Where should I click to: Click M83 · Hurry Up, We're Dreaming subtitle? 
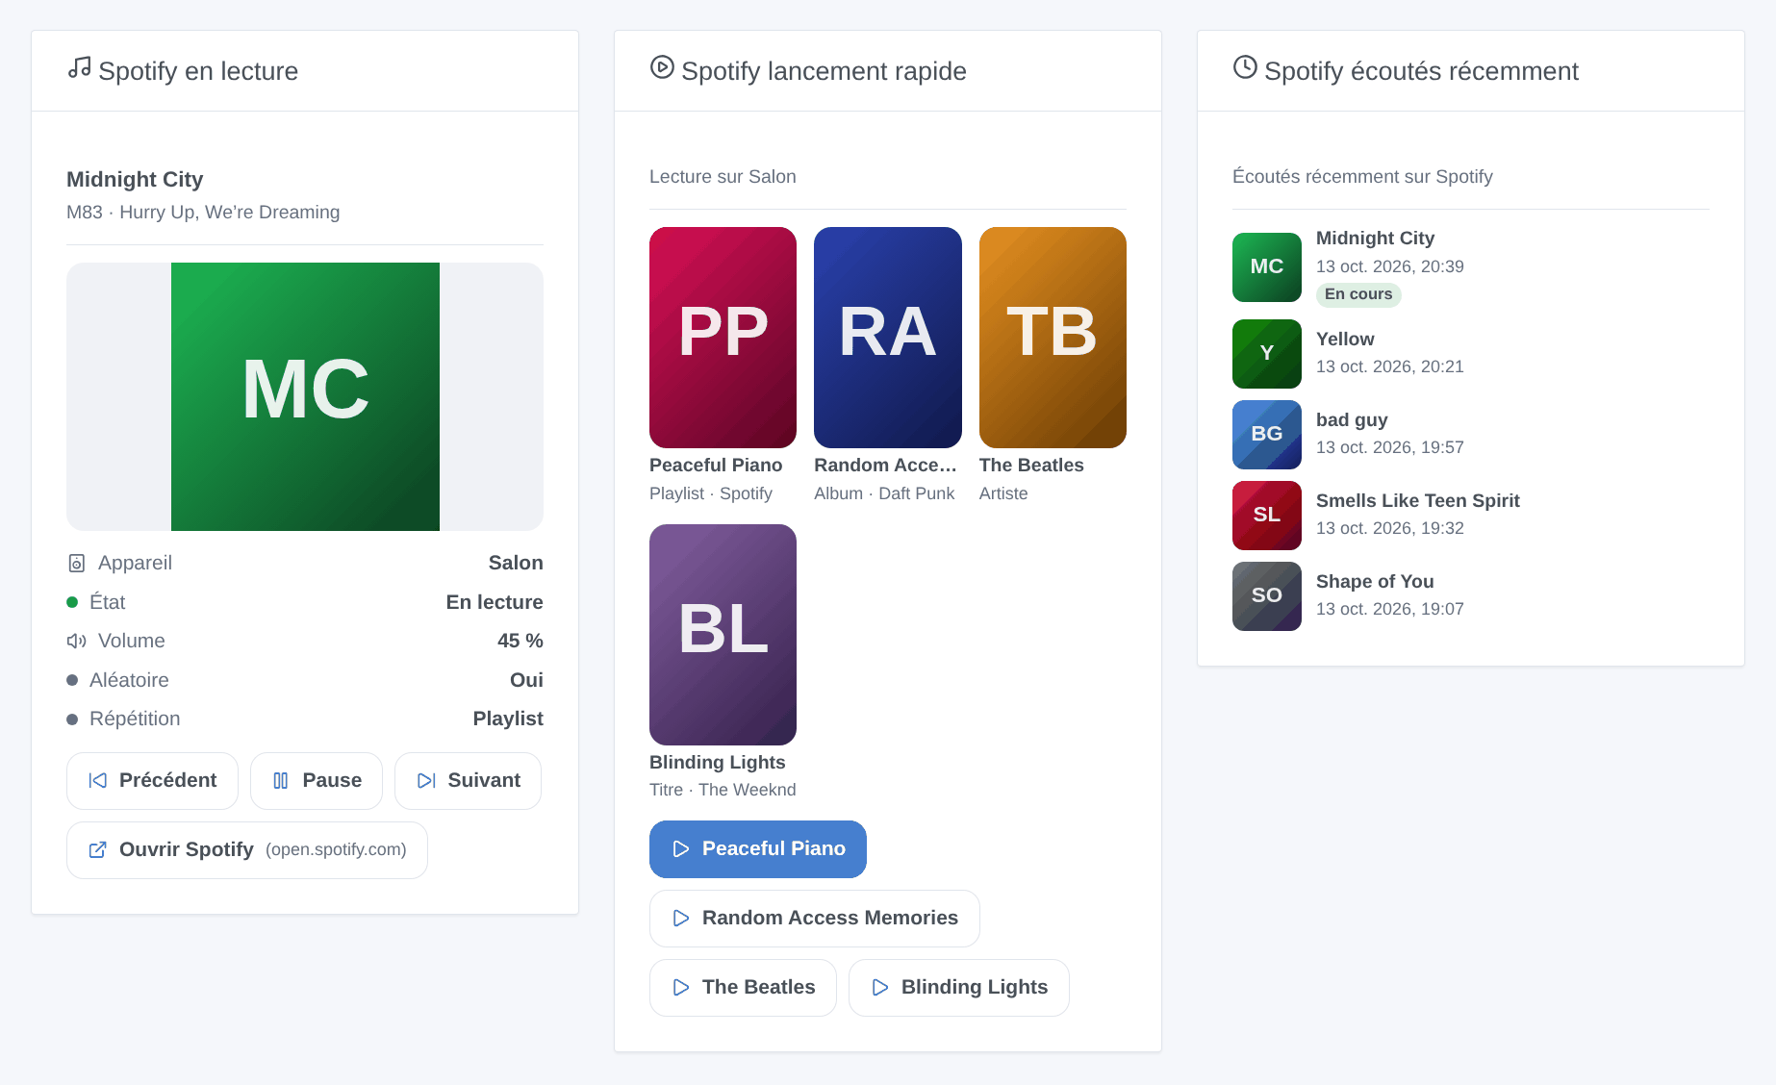203,213
